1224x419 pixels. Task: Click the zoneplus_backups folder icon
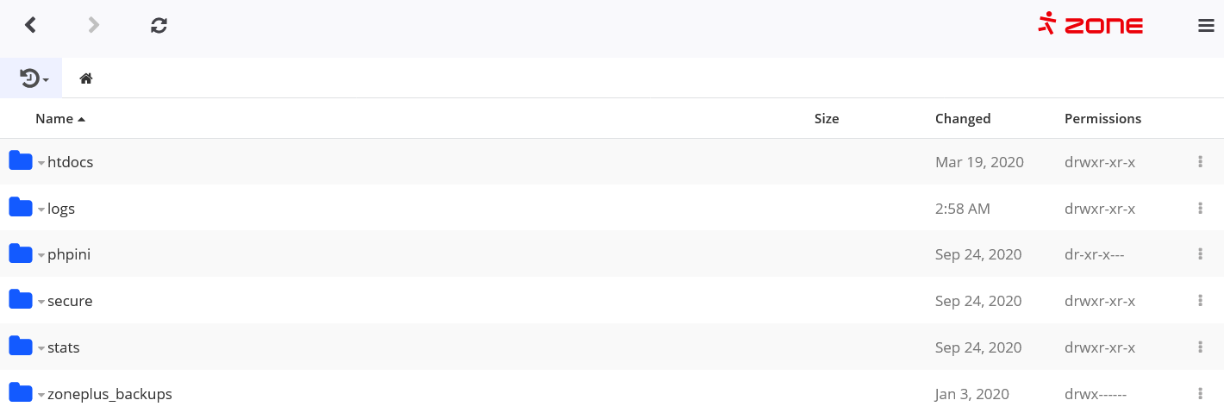[x=21, y=393]
